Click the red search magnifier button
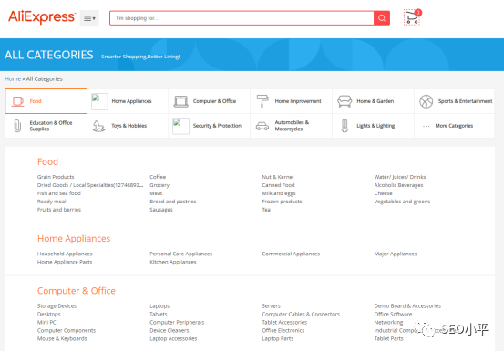This screenshot has width=504, height=352. point(382,18)
